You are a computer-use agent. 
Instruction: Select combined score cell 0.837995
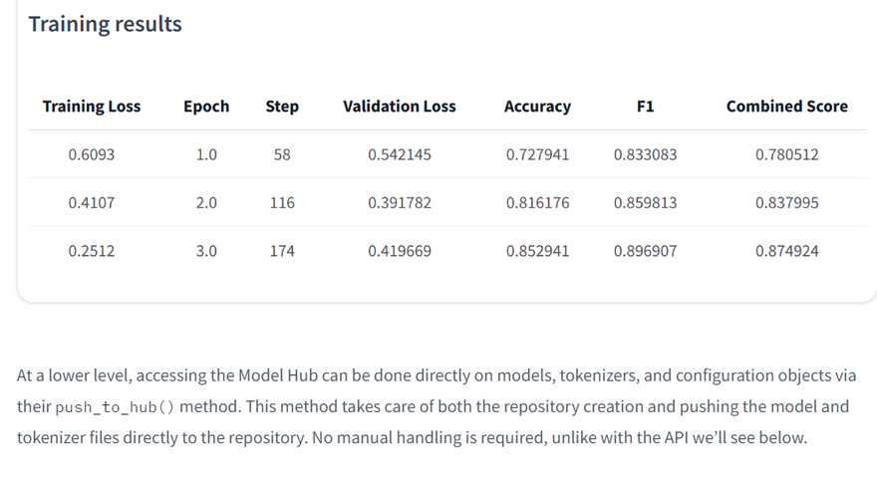(x=786, y=202)
